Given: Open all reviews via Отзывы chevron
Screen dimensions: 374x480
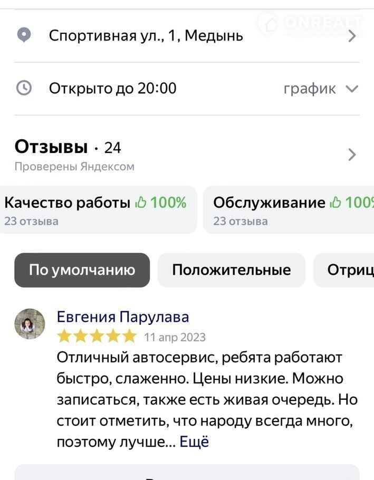Looking at the screenshot, I should pos(352,155).
